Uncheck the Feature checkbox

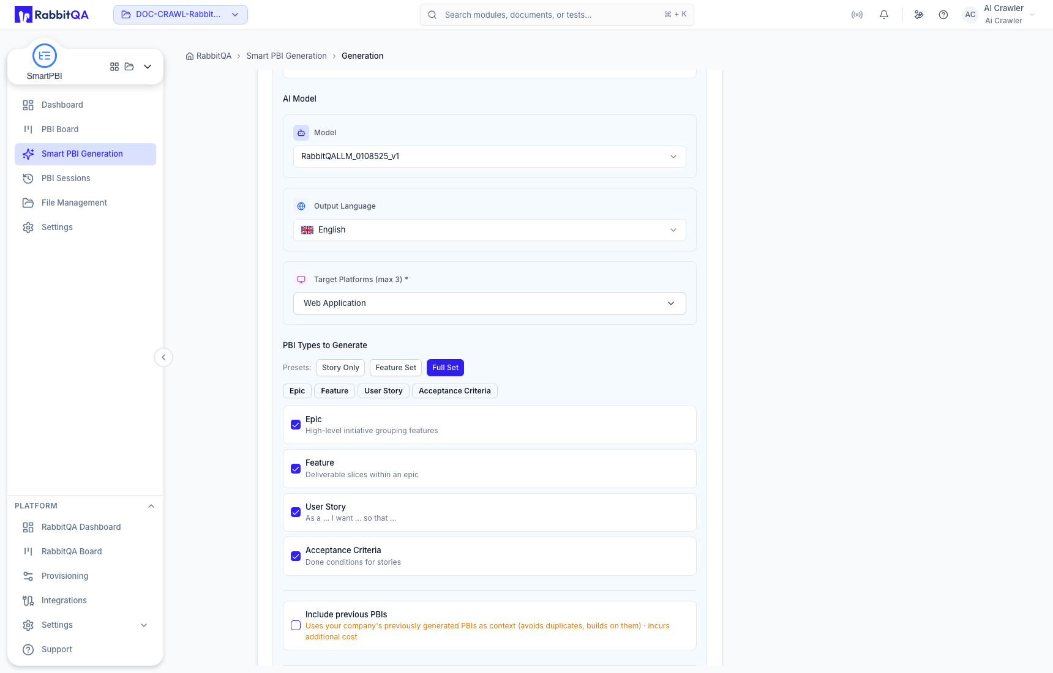point(296,469)
